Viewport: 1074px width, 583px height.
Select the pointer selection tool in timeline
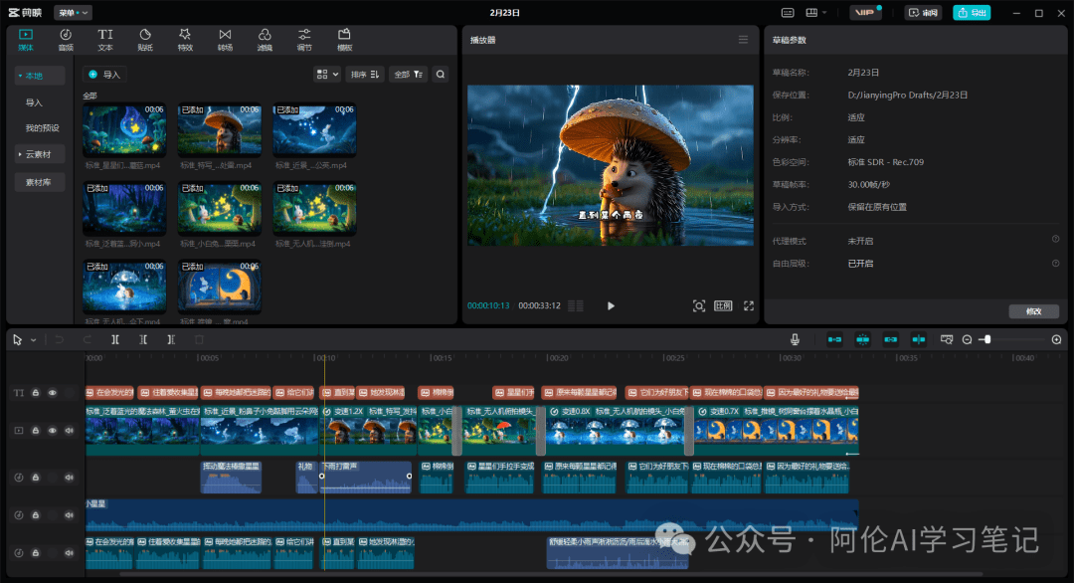point(17,340)
